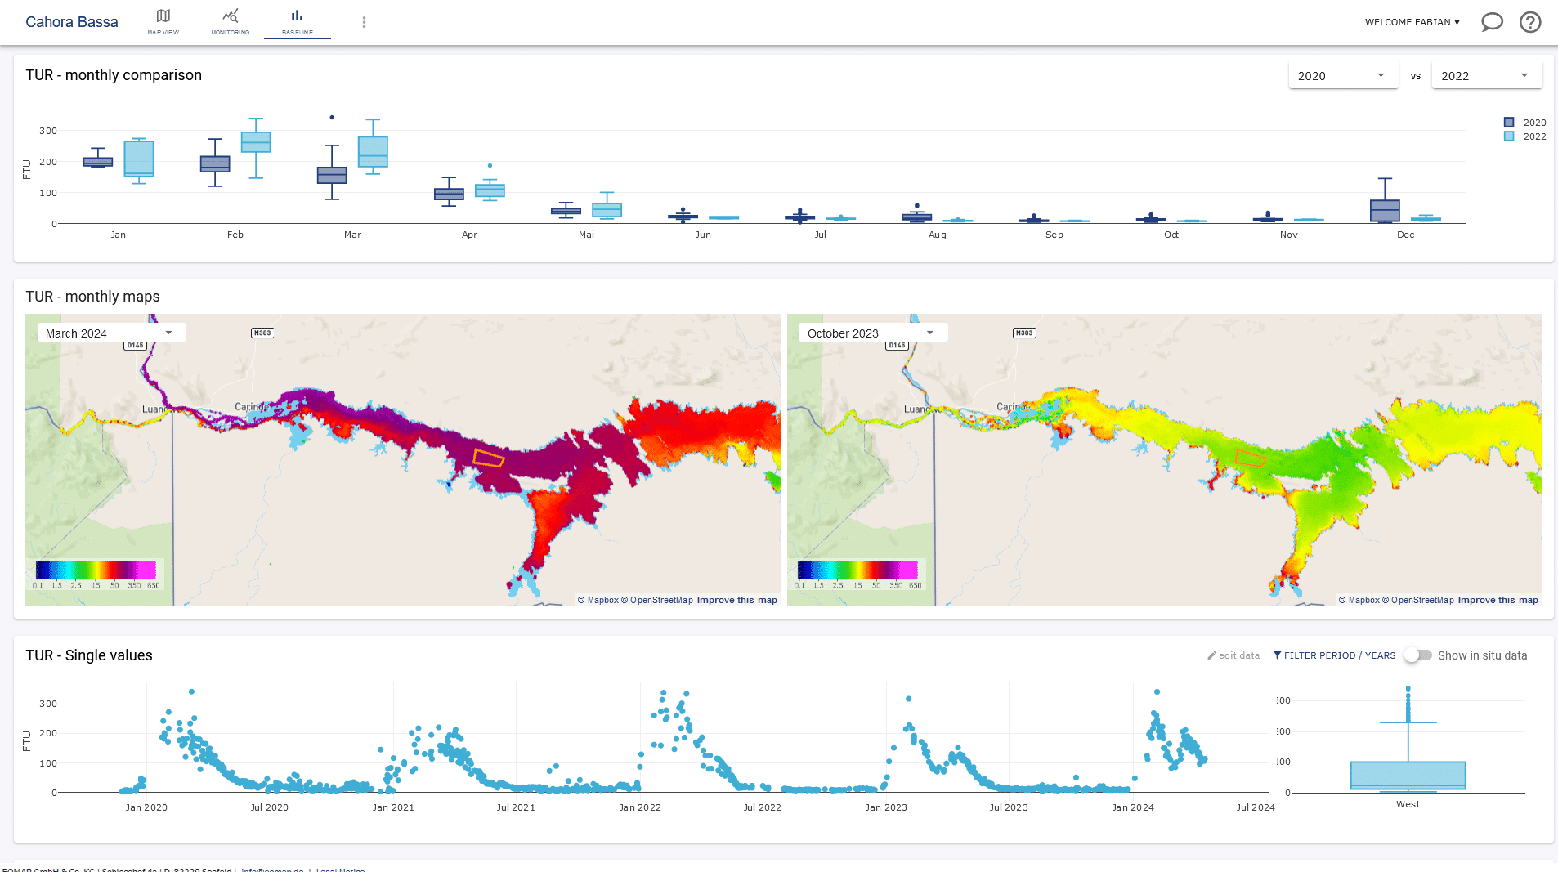Image resolution: width=1558 pixels, height=872 pixels.
Task: Click the help question mark icon
Action: click(1530, 22)
